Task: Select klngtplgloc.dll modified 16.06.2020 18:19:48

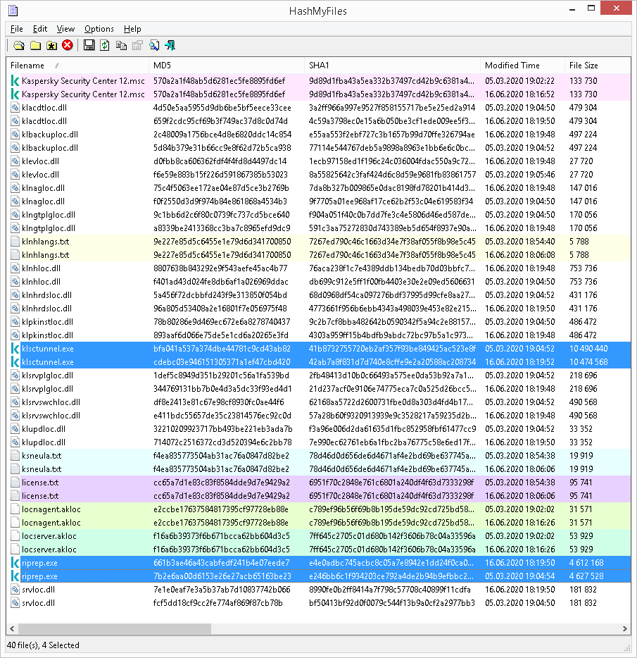Action: tap(318, 228)
